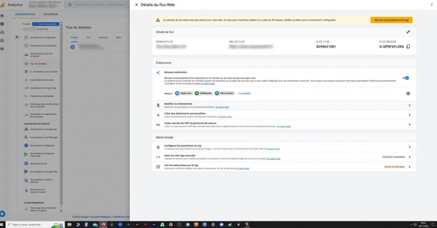Select the iOS data stream tab
437x228 pixels.
coord(88,38)
